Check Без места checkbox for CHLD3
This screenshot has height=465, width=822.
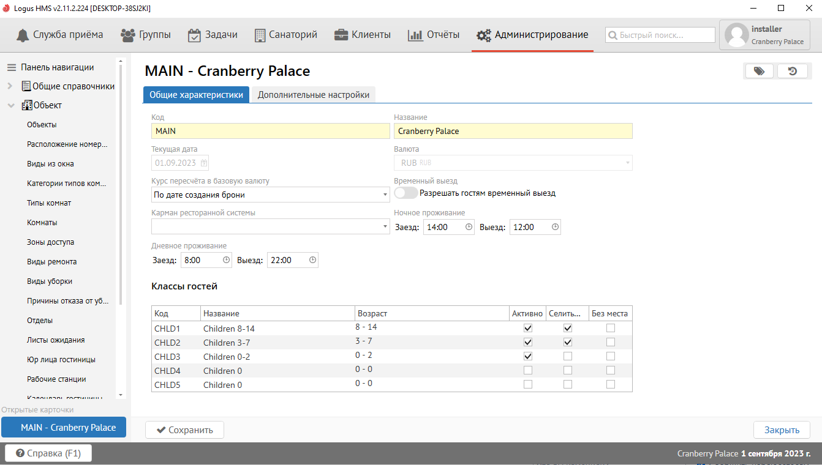(610, 356)
